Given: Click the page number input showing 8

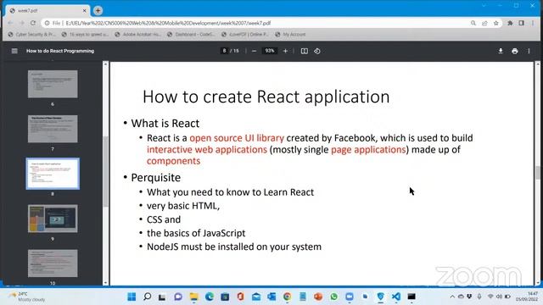Looking at the screenshot, I should 224,51.
